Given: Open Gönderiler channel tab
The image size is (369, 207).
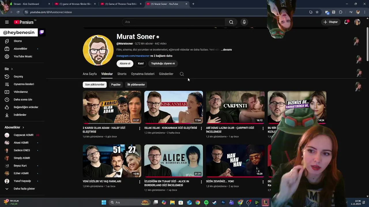Looking at the screenshot, I should coord(166,74).
